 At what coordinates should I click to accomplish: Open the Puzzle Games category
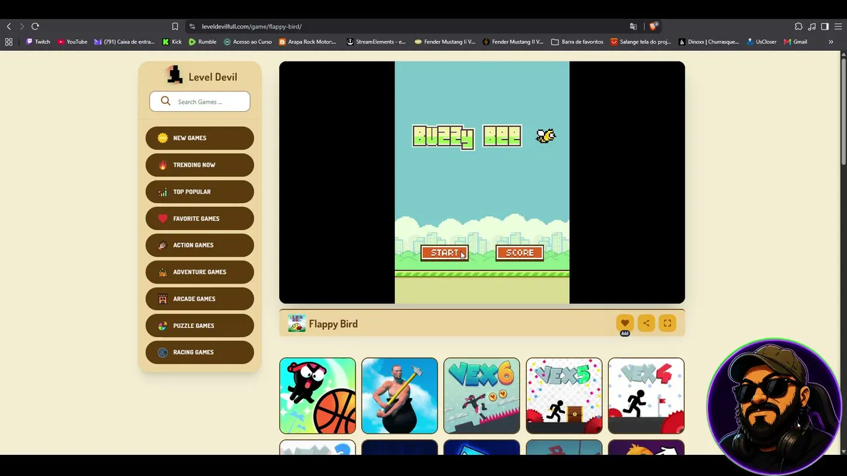(x=200, y=325)
